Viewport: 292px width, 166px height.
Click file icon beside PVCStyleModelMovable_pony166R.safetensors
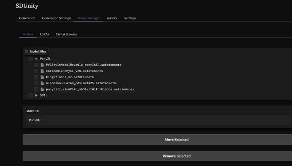tap(42, 65)
